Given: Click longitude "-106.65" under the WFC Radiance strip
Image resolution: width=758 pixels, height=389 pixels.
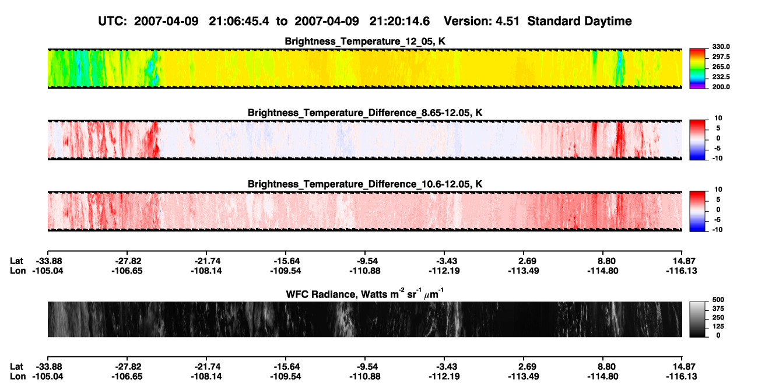Looking at the screenshot, I should [127, 377].
